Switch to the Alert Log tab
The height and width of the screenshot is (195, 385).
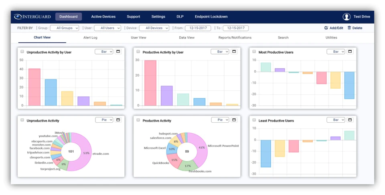coord(90,38)
